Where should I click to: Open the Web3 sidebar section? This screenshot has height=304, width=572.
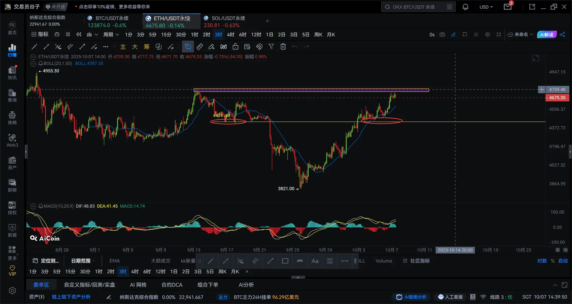tap(12, 141)
